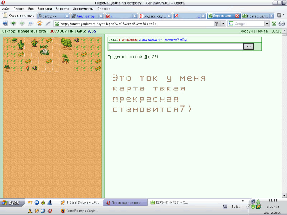Close the Анализатор tab
287x215 pixels.
point(101,16)
